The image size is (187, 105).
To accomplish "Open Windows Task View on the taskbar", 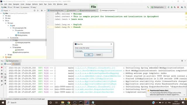I will coord(56,102).
